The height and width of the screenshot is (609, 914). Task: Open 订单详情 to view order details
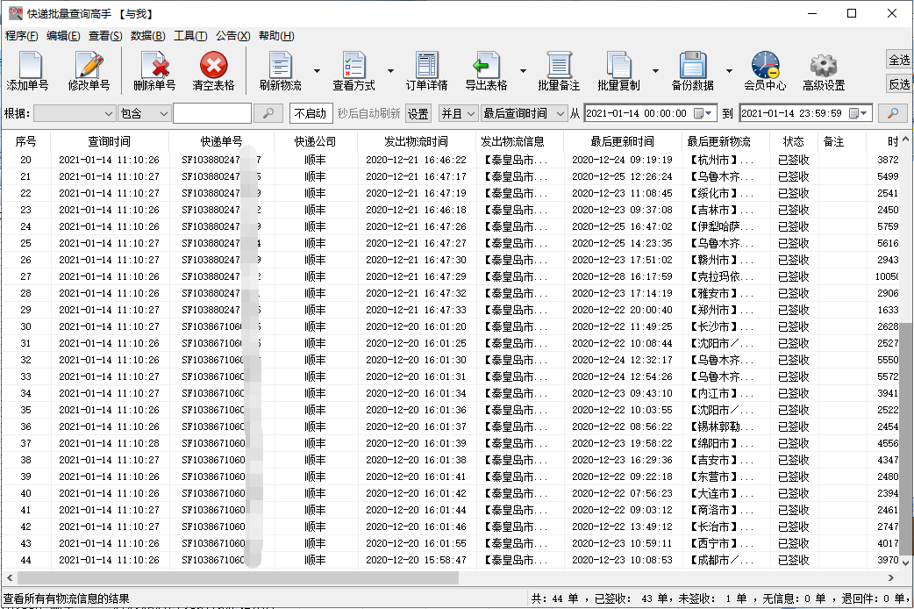coord(425,70)
